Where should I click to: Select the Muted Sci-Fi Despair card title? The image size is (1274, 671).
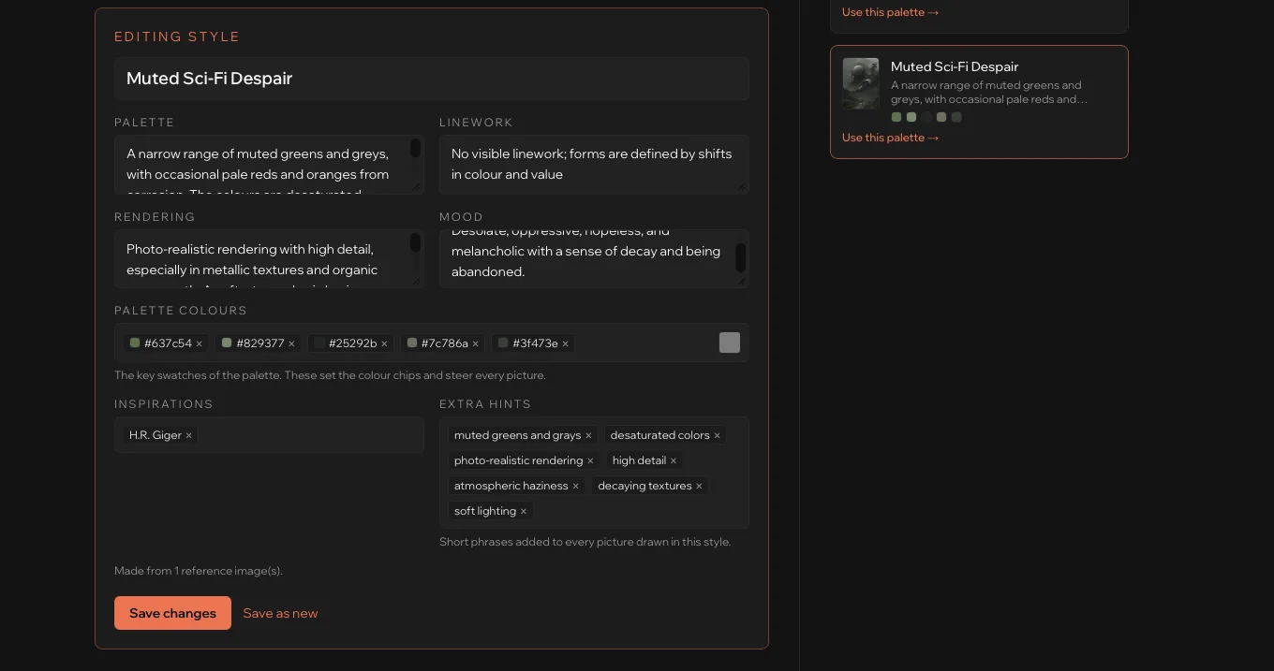[955, 66]
